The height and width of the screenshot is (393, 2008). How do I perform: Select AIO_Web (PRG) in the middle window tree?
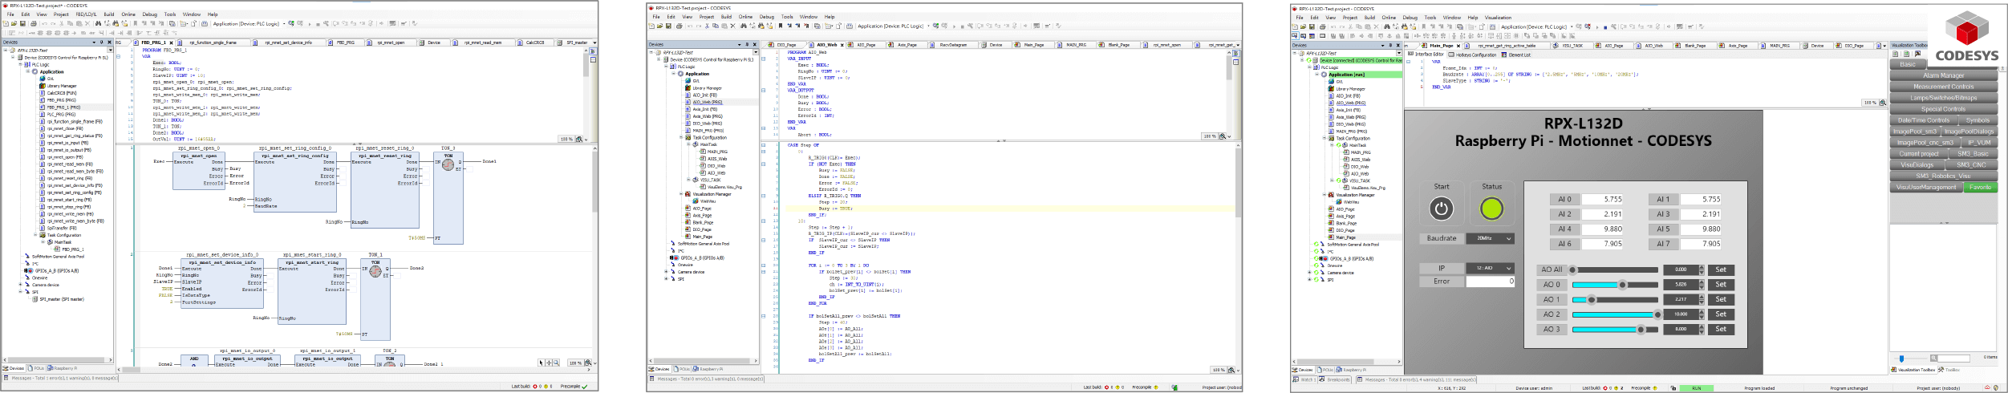point(708,102)
